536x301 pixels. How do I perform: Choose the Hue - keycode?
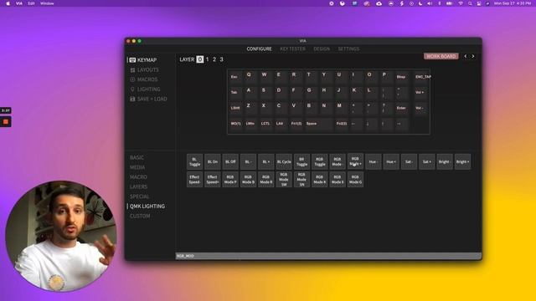click(373, 161)
